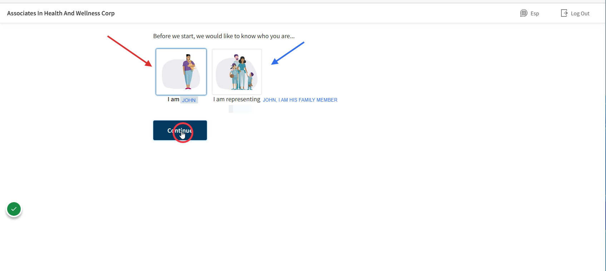This screenshot has height=271, width=606.
Task: Click the 'Associates In Health And Wellness Corp' title
Action: (61, 13)
